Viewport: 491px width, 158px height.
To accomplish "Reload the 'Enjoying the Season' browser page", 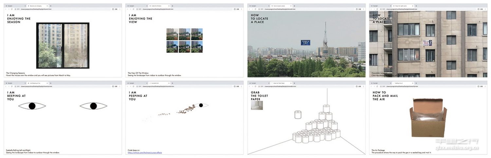I will (11, 9).
